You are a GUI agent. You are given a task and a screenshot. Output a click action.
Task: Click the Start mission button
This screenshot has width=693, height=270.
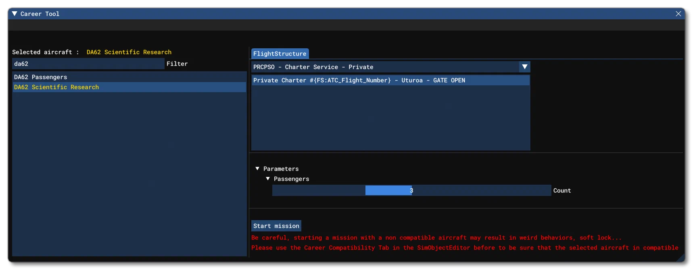point(276,226)
